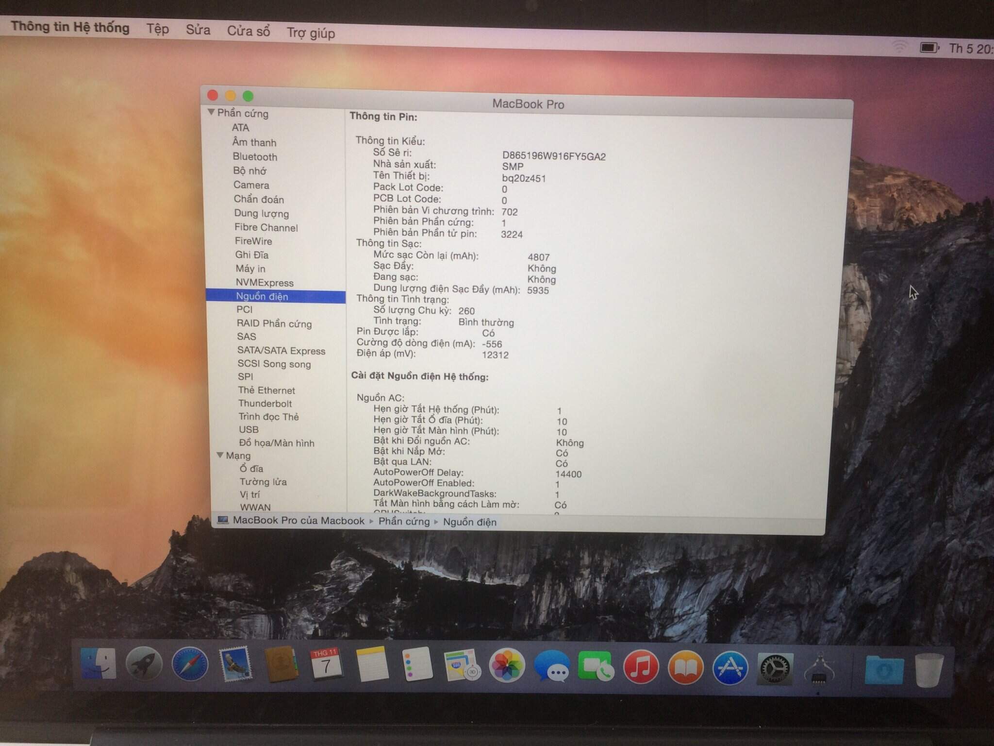Collapse the Phần cứng section
The width and height of the screenshot is (994, 746).
click(x=211, y=112)
